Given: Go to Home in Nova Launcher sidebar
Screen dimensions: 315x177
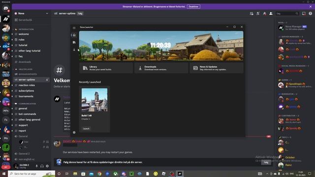Looking at the screenshot, I should point(74,35).
